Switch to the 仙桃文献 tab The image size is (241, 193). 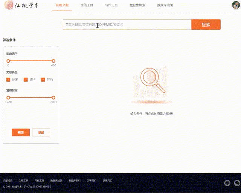(x=62, y=5)
